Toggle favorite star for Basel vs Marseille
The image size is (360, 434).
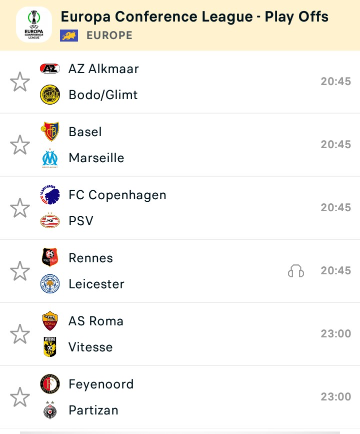coord(20,145)
